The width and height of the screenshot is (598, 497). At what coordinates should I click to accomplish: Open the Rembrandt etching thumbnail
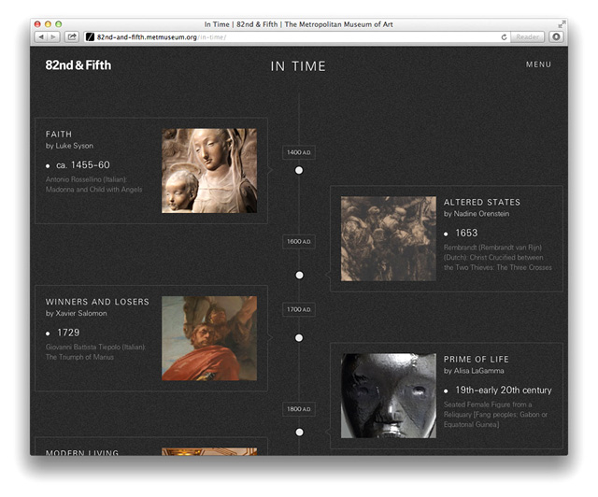pos(388,238)
